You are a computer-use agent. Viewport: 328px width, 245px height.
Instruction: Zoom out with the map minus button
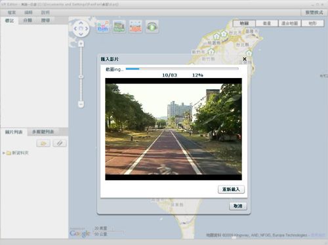81,105
